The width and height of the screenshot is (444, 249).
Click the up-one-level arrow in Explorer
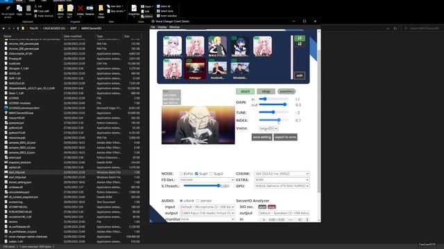18,28
